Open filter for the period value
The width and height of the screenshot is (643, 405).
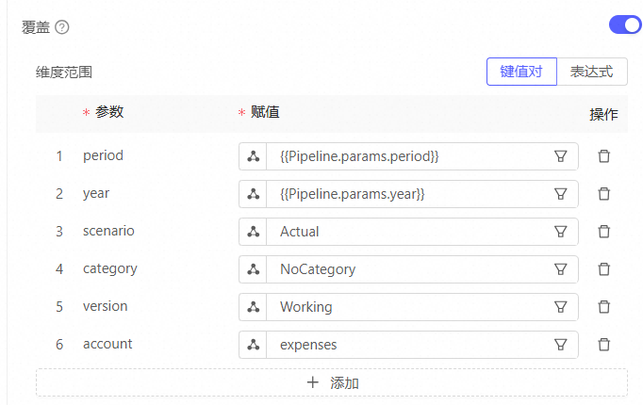tap(560, 156)
